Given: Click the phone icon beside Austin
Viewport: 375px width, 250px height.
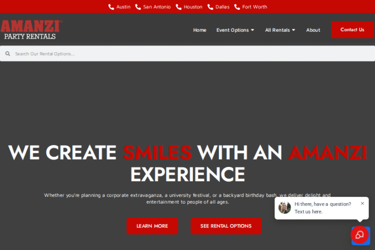Looking at the screenshot, I should coord(111,7).
